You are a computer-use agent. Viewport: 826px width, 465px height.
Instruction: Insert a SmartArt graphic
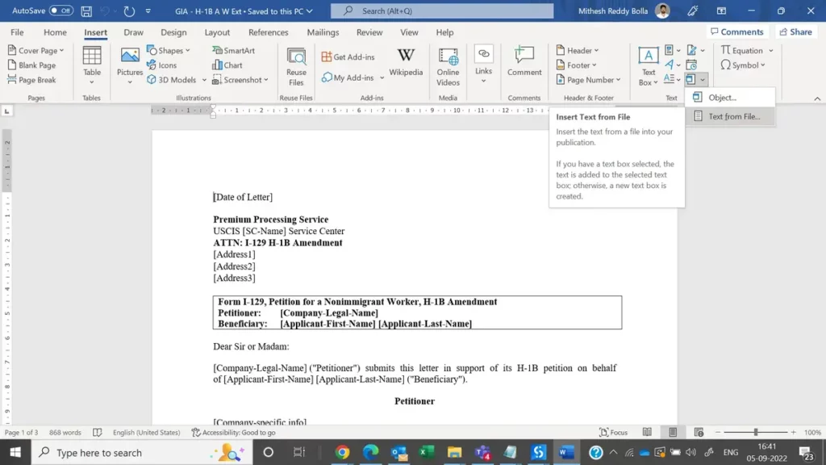coord(233,51)
